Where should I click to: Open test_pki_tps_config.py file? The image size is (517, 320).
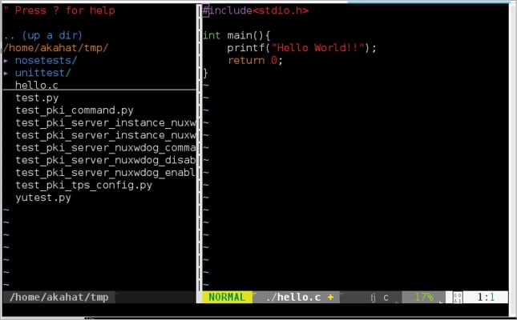click(x=83, y=186)
